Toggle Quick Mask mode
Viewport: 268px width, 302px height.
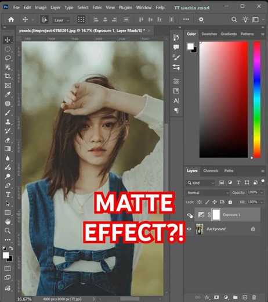click(8, 268)
